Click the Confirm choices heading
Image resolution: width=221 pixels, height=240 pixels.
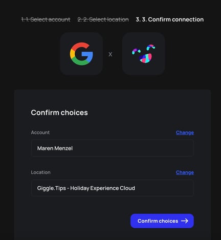59,113
